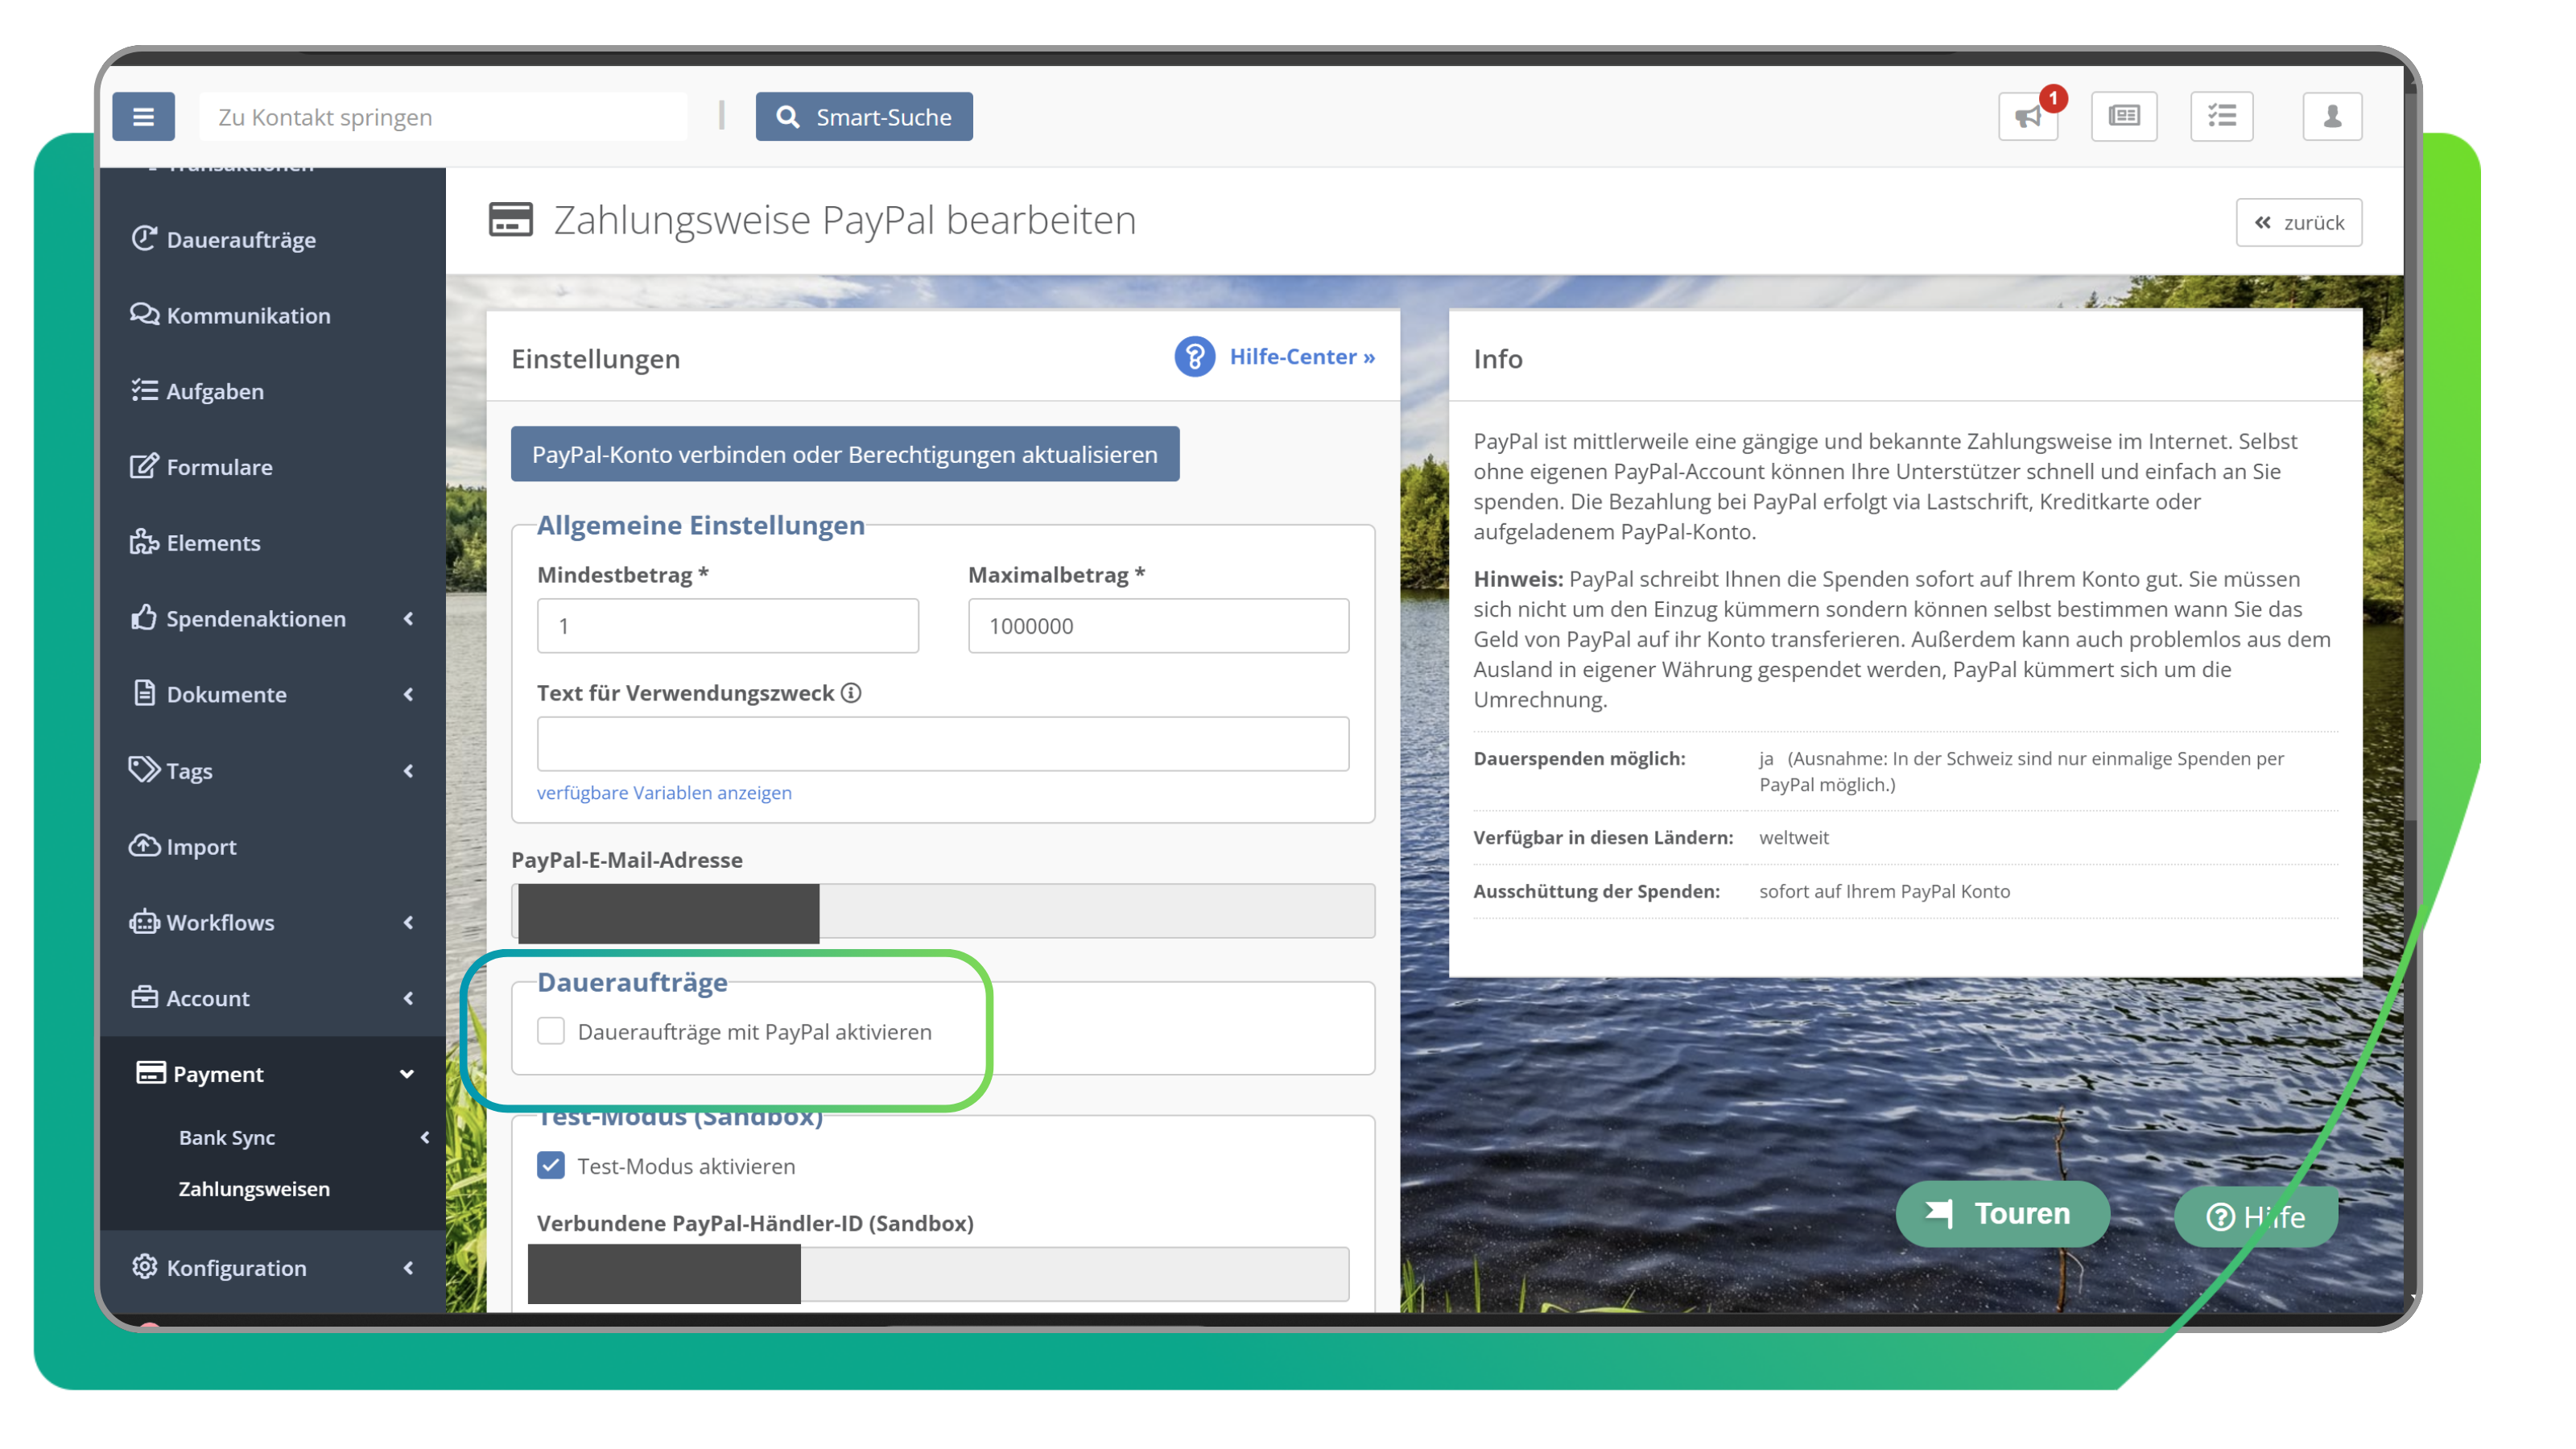Screen dimensions: 2576x1449
Task: Open the megaphone notifications icon
Action: (2028, 117)
